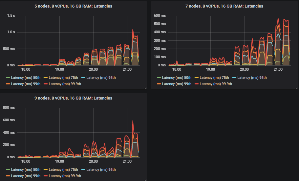Click orange 99th color line icon in 5 nodes legend
This screenshot has width=299, height=181.
coord(8,84)
